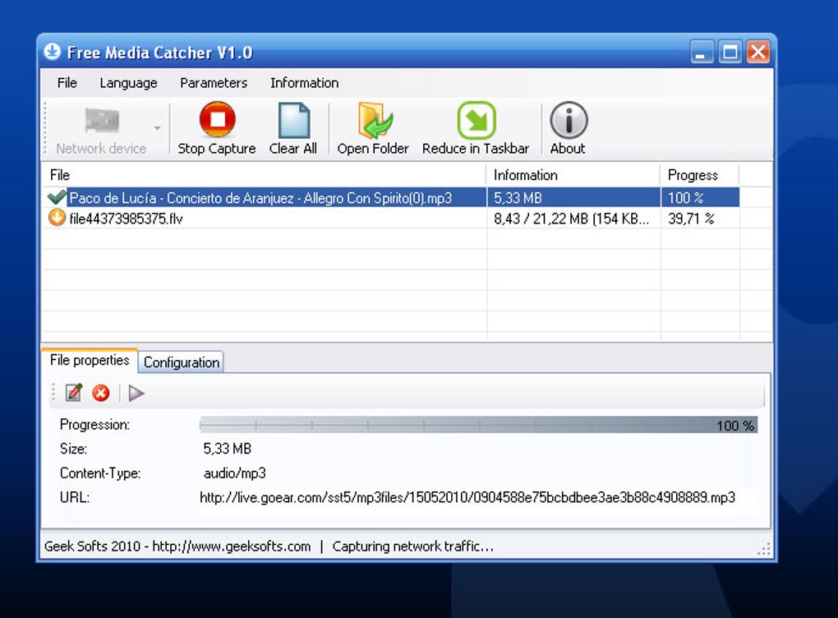The height and width of the screenshot is (618, 838).
Task: Click the Reduce in Taskbar icon
Action: coord(477,120)
